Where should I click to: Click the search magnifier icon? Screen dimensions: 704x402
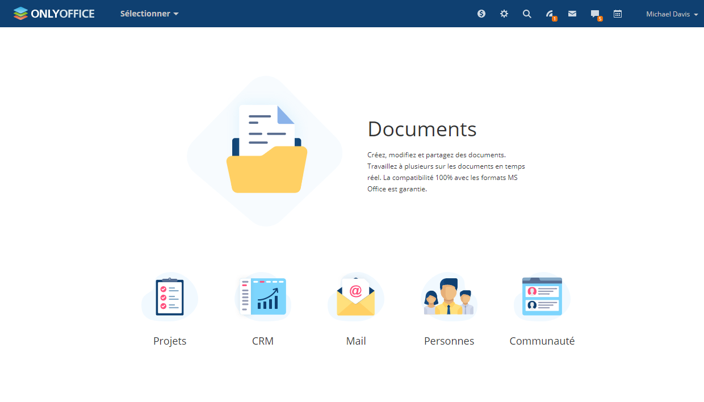(527, 14)
